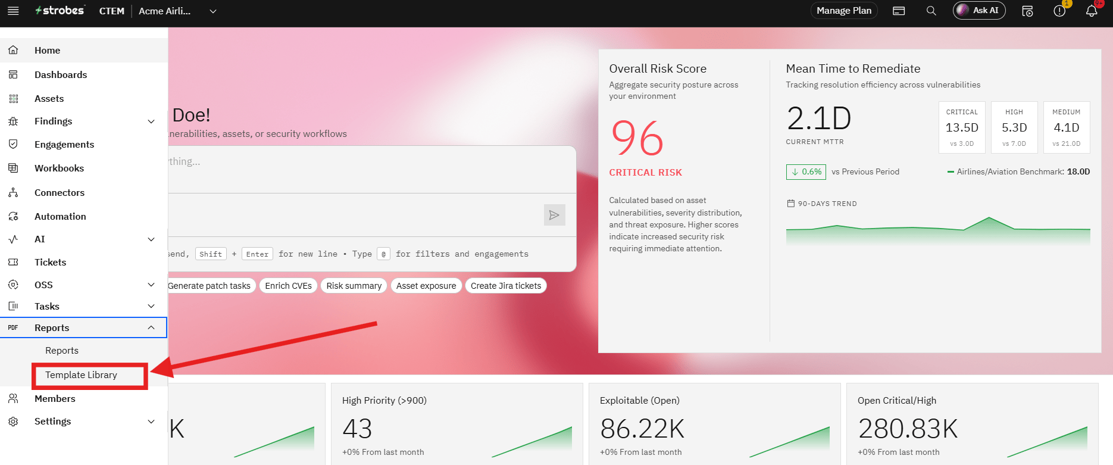Screen dimensions: 1113x465
Task: Expand the OSS menu chevron
Action: point(151,285)
